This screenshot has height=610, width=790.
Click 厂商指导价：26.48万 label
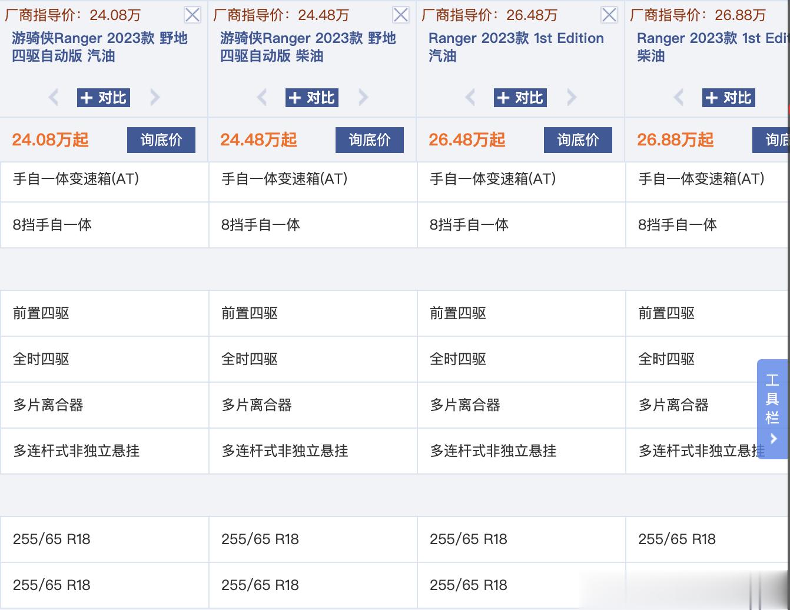pos(490,15)
